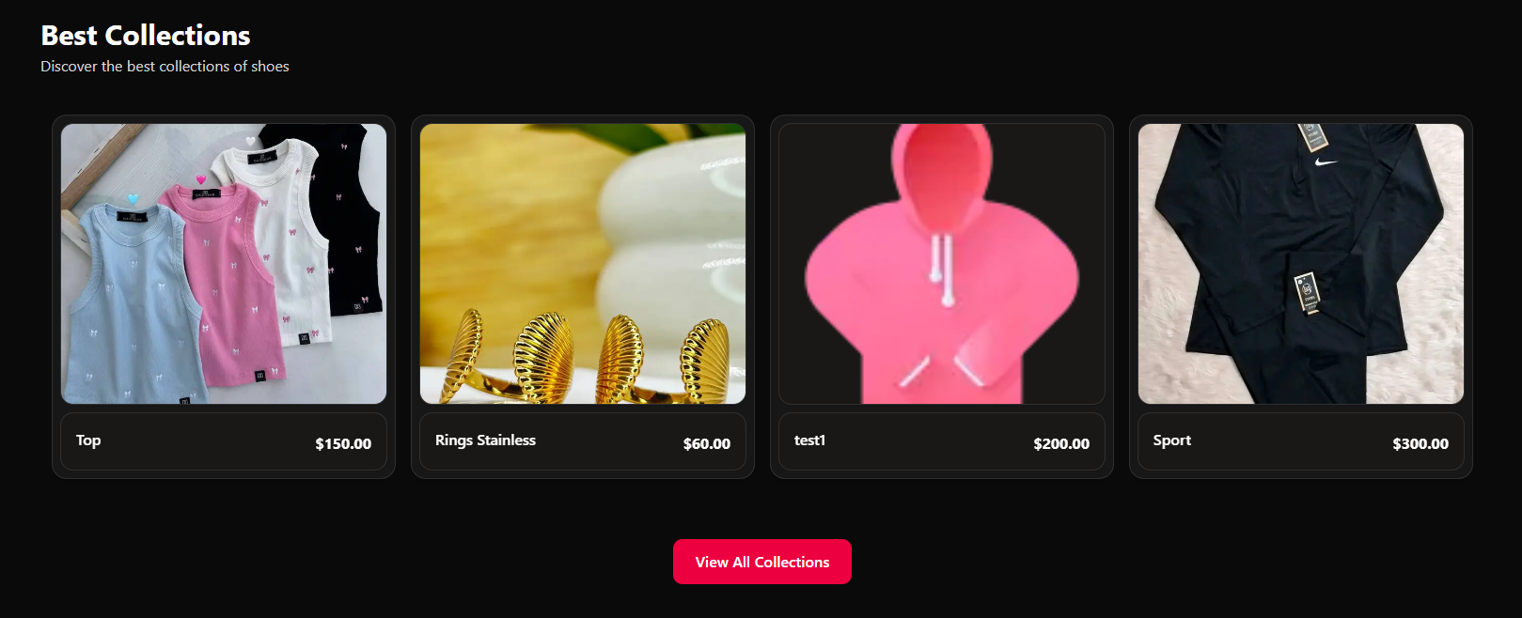Select the pink hoodie test1 image
Image resolution: width=1522 pixels, height=618 pixels.
[x=942, y=264]
